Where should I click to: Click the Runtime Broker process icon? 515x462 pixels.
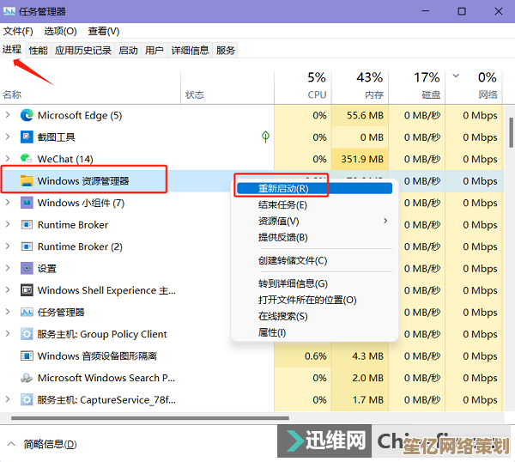(27, 225)
